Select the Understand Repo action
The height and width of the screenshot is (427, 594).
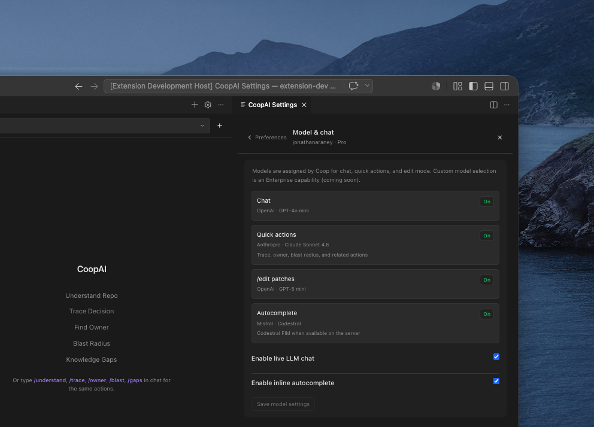[91, 295]
